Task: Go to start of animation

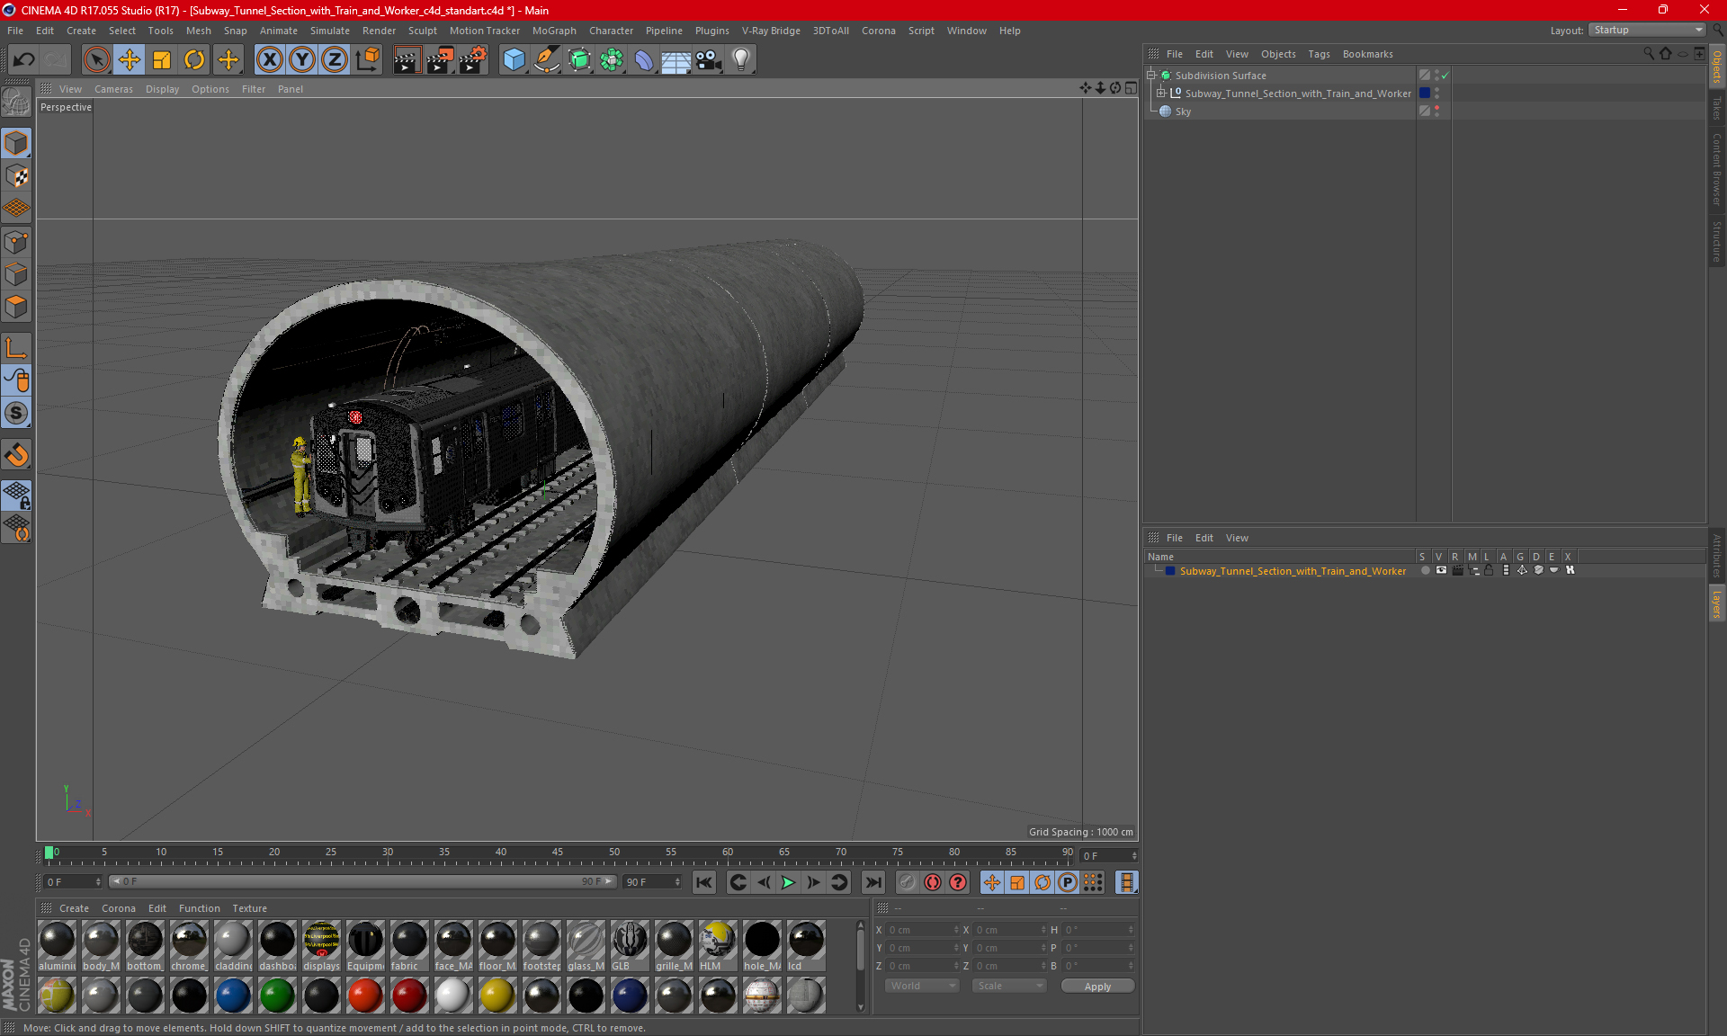Action: point(704,882)
